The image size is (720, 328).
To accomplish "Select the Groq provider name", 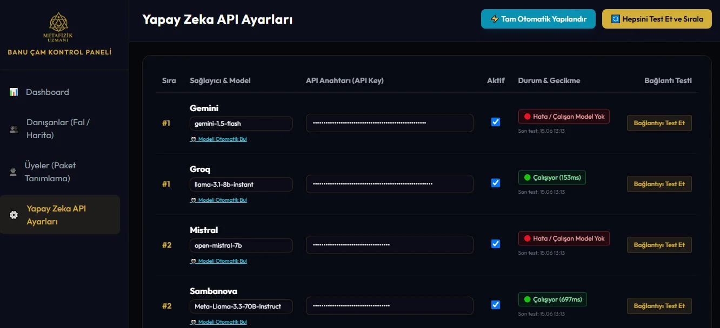I will click(200, 169).
